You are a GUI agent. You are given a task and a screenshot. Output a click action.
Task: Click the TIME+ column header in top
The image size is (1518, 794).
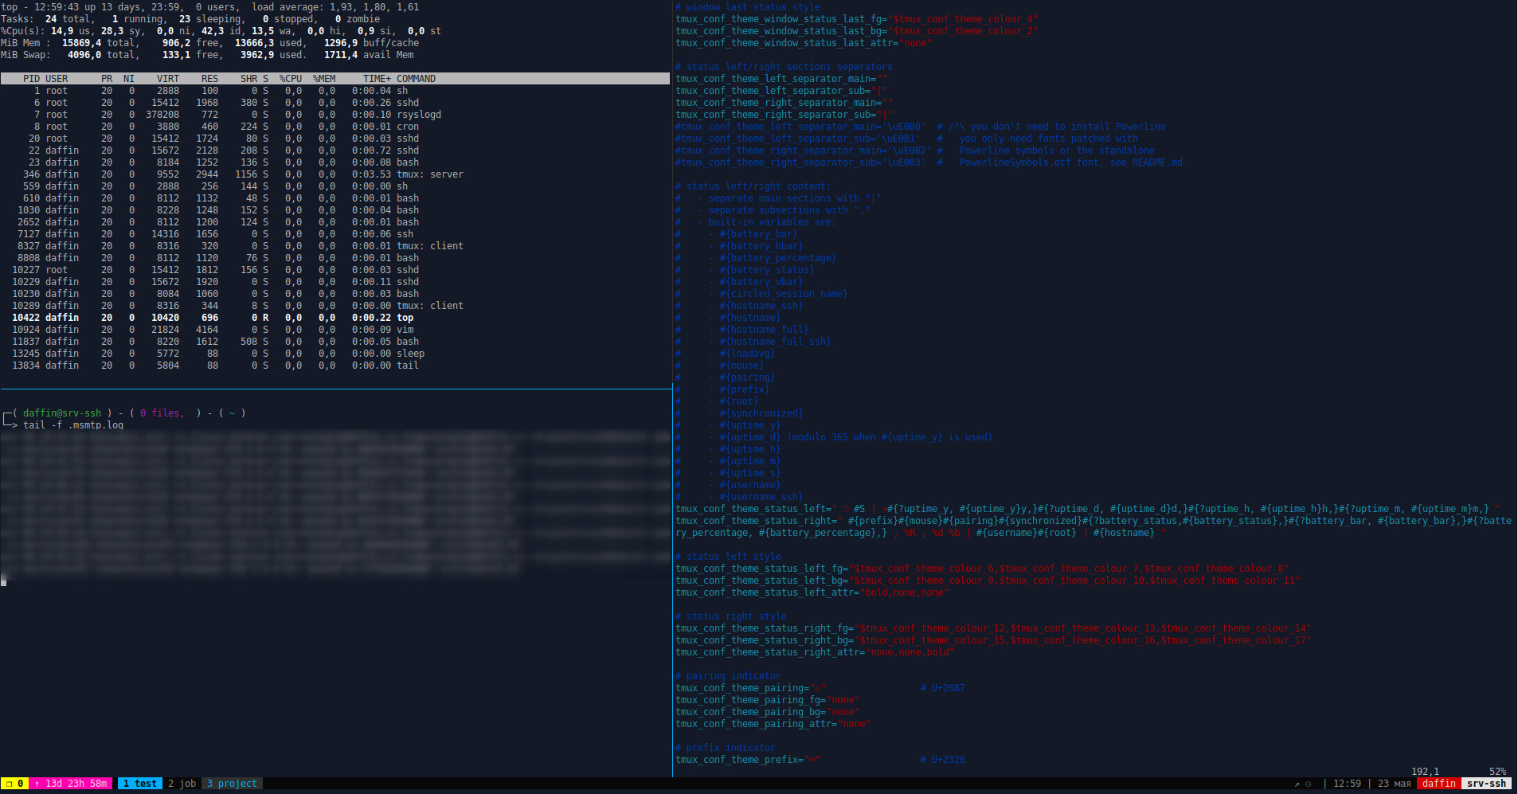[377, 79]
